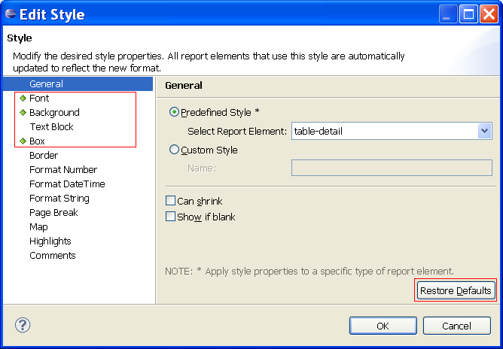Open the General style category

[46, 84]
